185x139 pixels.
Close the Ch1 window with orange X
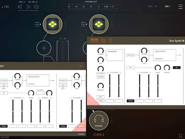[81, 66]
